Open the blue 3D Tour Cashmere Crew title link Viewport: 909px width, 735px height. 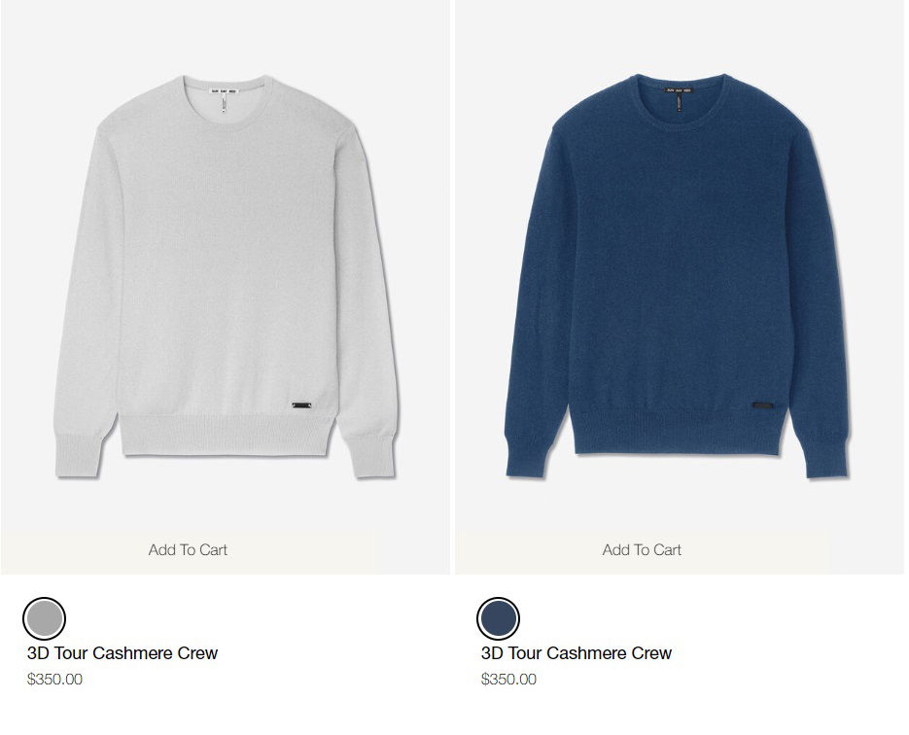[x=577, y=653]
